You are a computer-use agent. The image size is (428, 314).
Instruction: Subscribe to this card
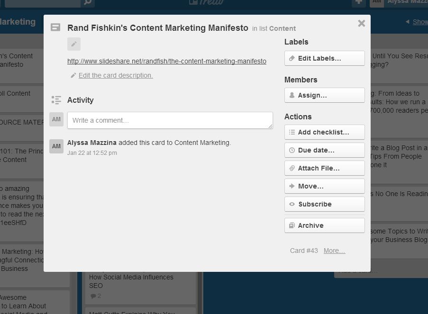pyautogui.click(x=325, y=204)
